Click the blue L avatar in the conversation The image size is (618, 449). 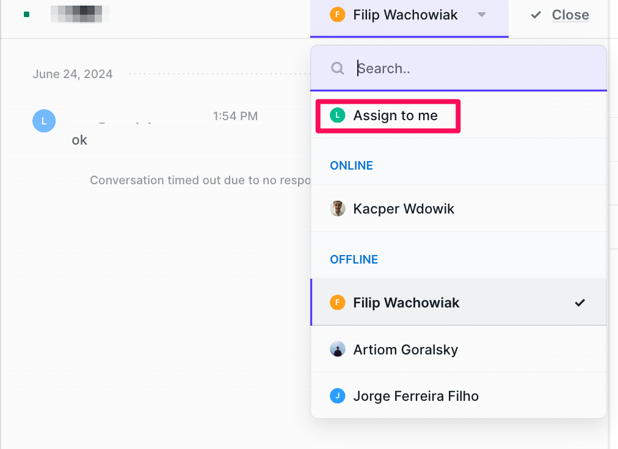click(x=44, y=121)
